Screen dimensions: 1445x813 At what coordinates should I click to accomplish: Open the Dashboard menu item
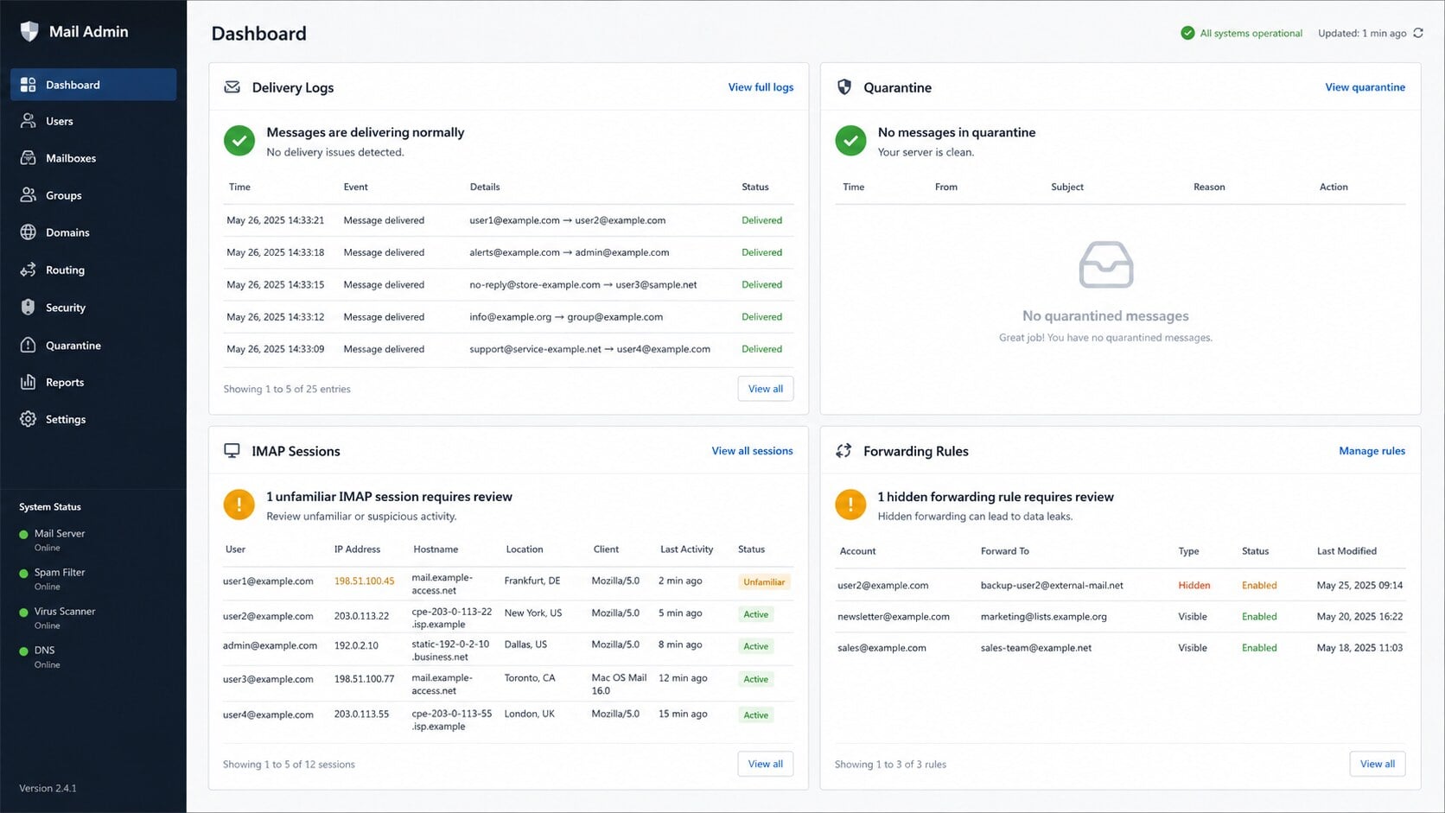[93, 85]
